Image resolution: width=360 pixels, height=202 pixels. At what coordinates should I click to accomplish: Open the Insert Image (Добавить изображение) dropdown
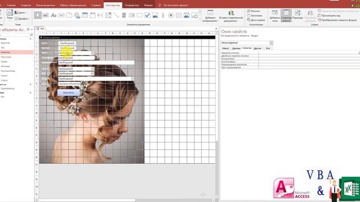click(x=210, y=16)
